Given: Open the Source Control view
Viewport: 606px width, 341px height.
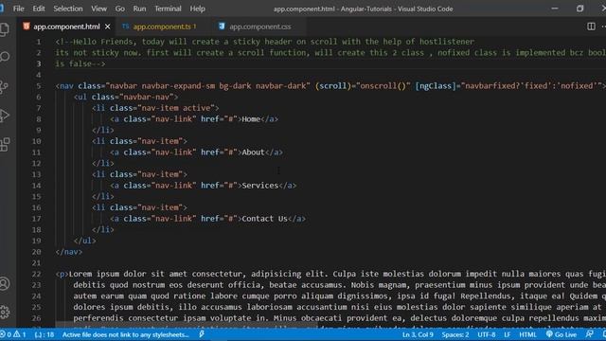Looking at the screenshot, I should pyautogui.click(x=5, y=86).
